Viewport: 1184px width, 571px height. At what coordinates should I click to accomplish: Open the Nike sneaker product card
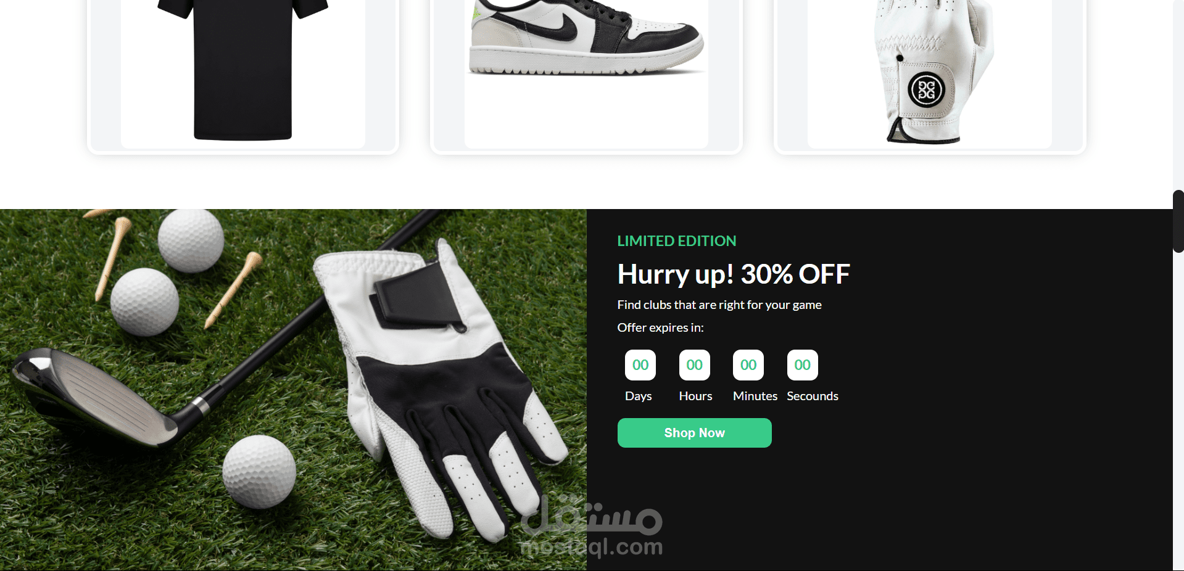pyautogui.click(x=586, y=75)
